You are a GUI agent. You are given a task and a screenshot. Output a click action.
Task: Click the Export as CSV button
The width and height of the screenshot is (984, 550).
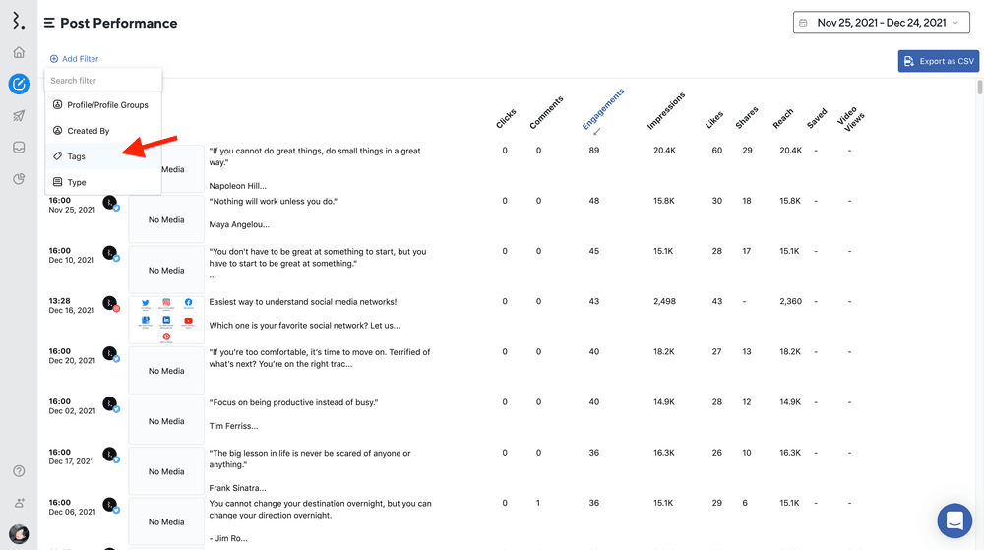click(x=938, y=61)
